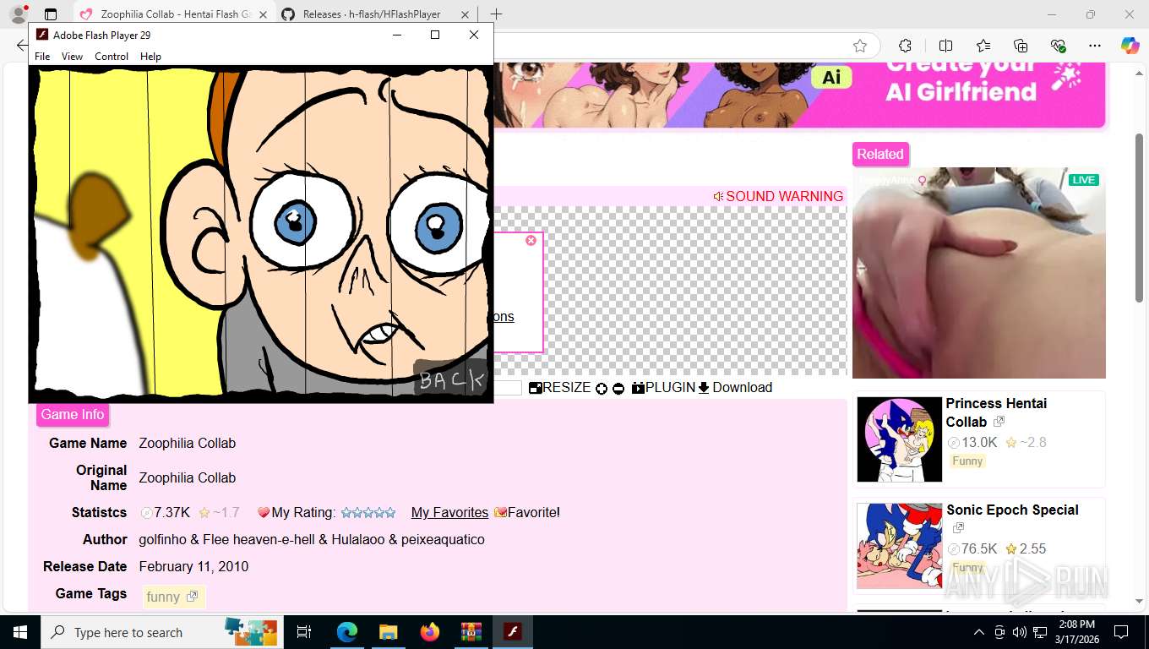Click the author names text line
This screenshot has width=1149, height=649.
[x=312, y=539]
